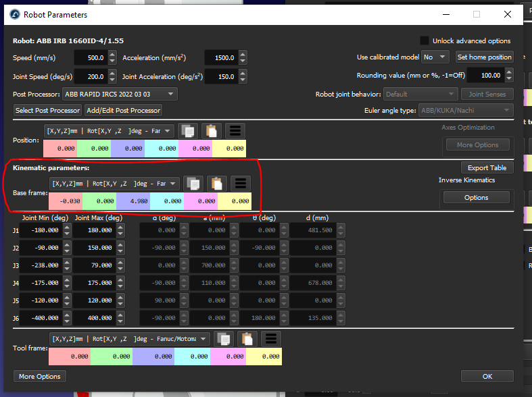Open the Tool frame orientation format dropdown
The image size is (532, 397).
(130, 339)
